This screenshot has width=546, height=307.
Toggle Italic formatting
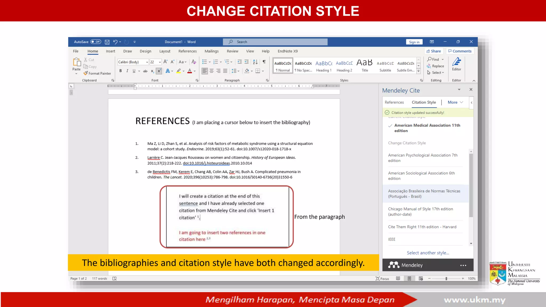pyautogui.click(x=127, y=71)
